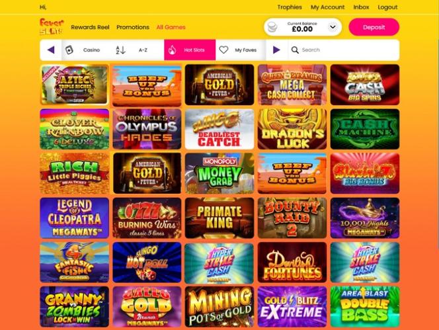This screenshot has height=330, width=439.
Task: Click the My Faves heart icon
Action: 223,50
